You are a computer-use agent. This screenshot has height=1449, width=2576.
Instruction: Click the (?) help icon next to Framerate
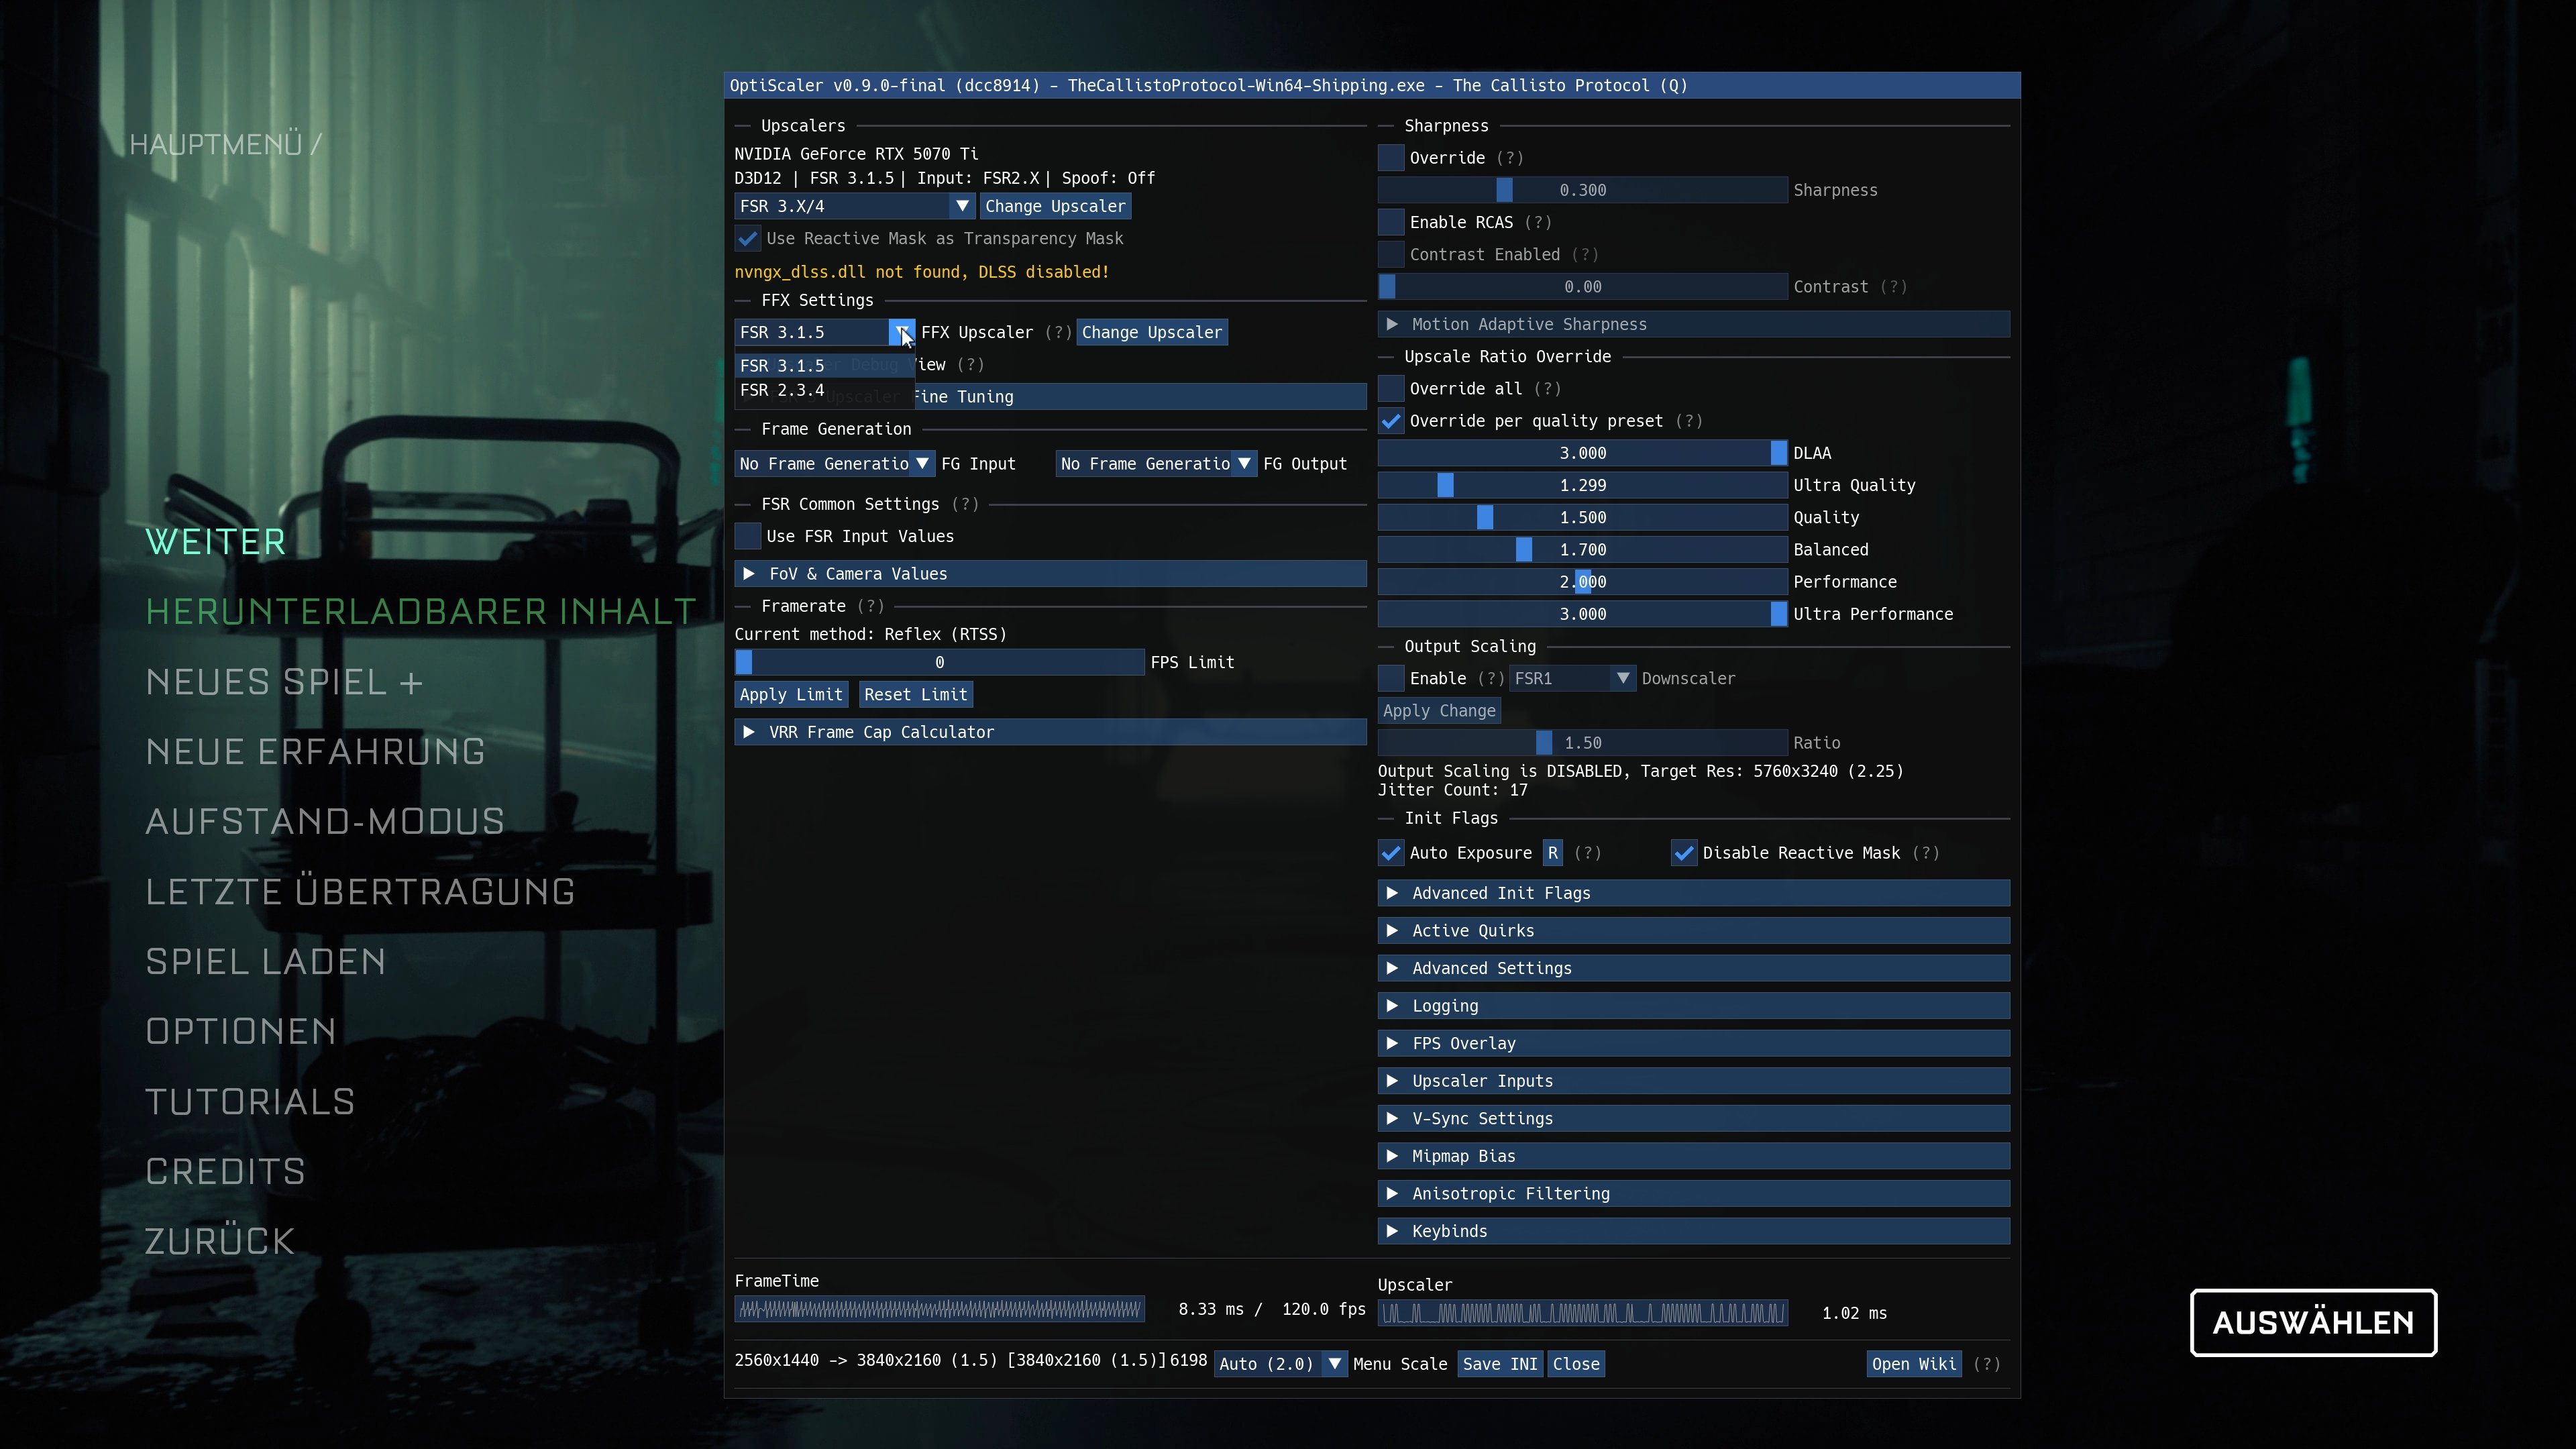[x=870, y=606]
